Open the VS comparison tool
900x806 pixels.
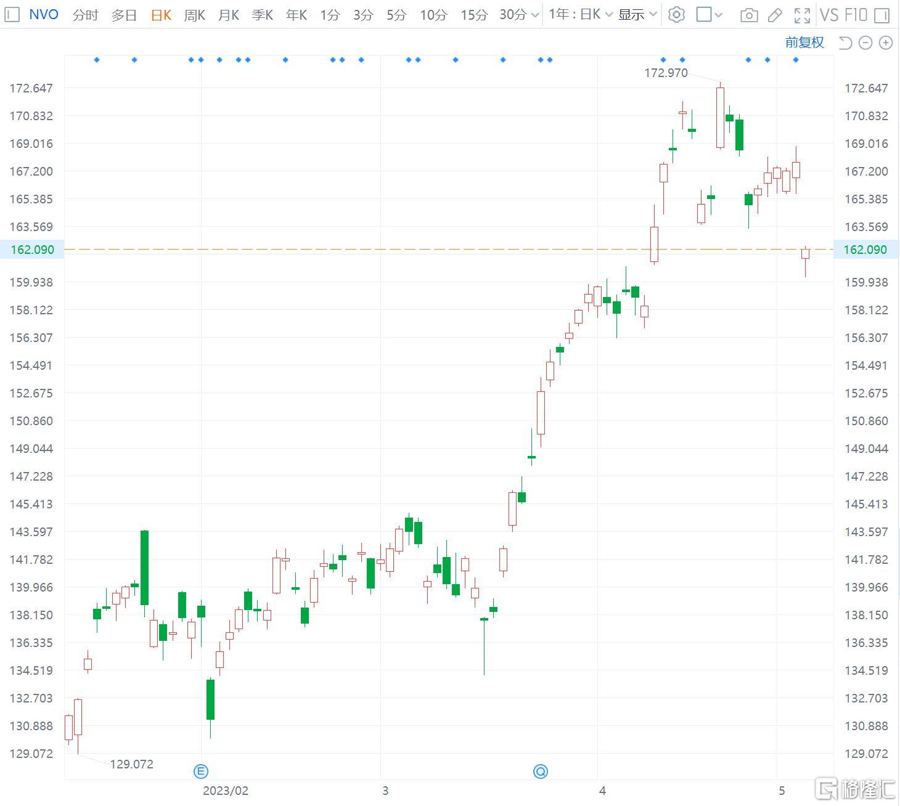click(x=828, y=14)
